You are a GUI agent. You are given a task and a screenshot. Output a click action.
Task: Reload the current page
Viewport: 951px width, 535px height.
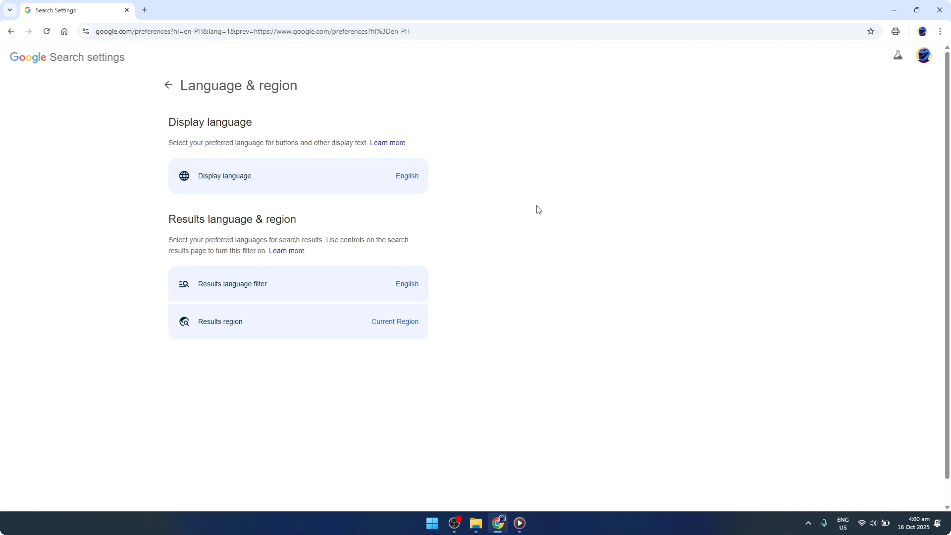[x=47, y=31]
